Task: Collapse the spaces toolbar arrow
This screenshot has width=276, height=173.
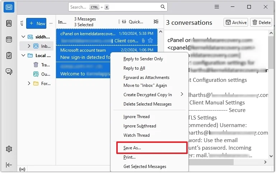Action: point(9,165)
